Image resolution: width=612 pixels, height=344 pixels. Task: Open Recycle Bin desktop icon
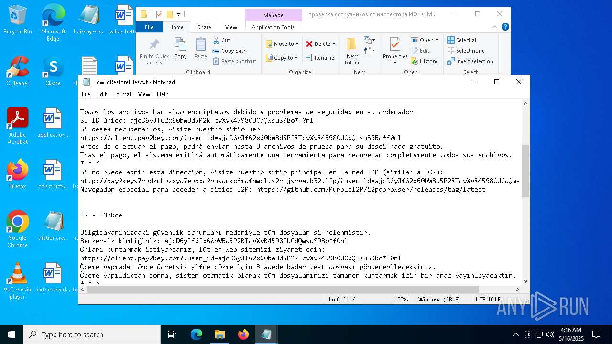click(17, 20)
